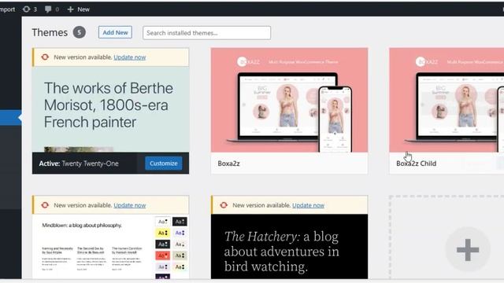504x283 pixels.
Task: Click the Active: Twenty Twenty-One label
Action: click(x=79, y=164)
